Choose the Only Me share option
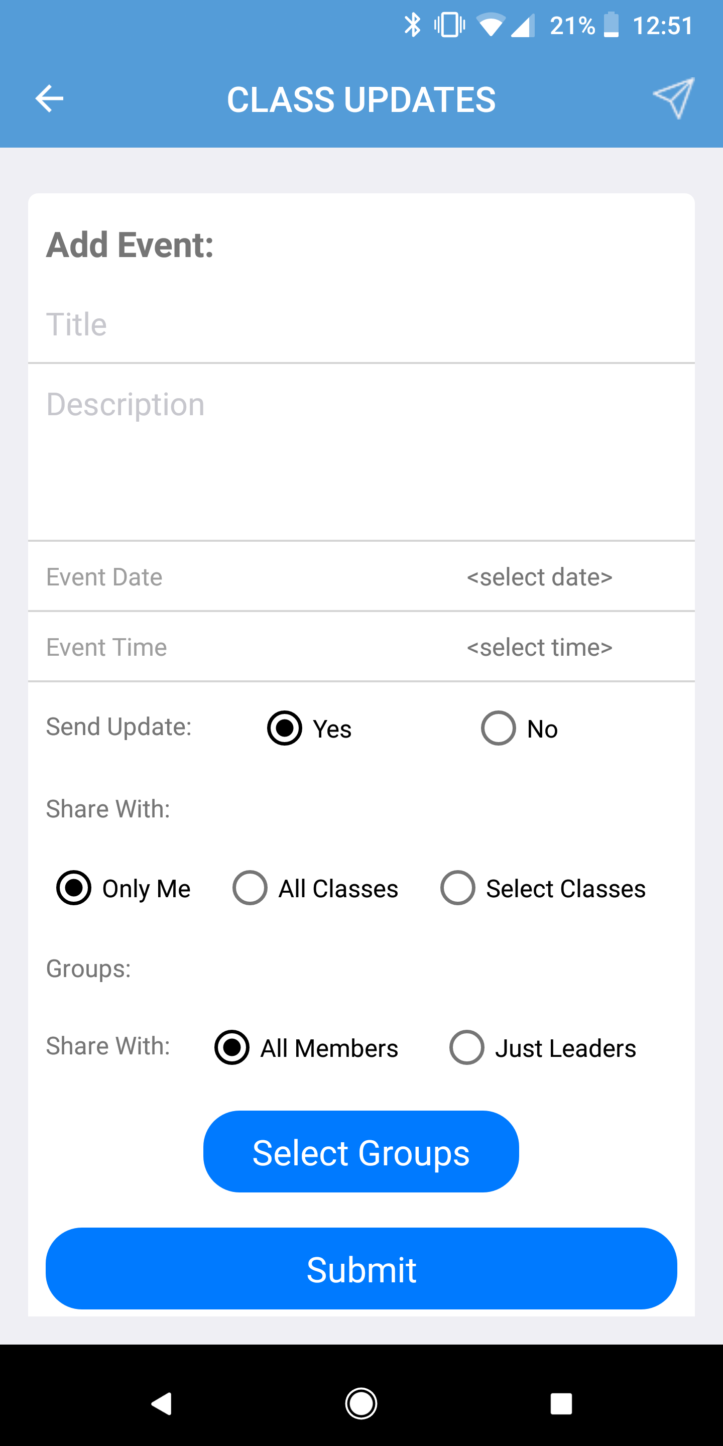The image size is (723, 1446). click(x=73, y=888)
